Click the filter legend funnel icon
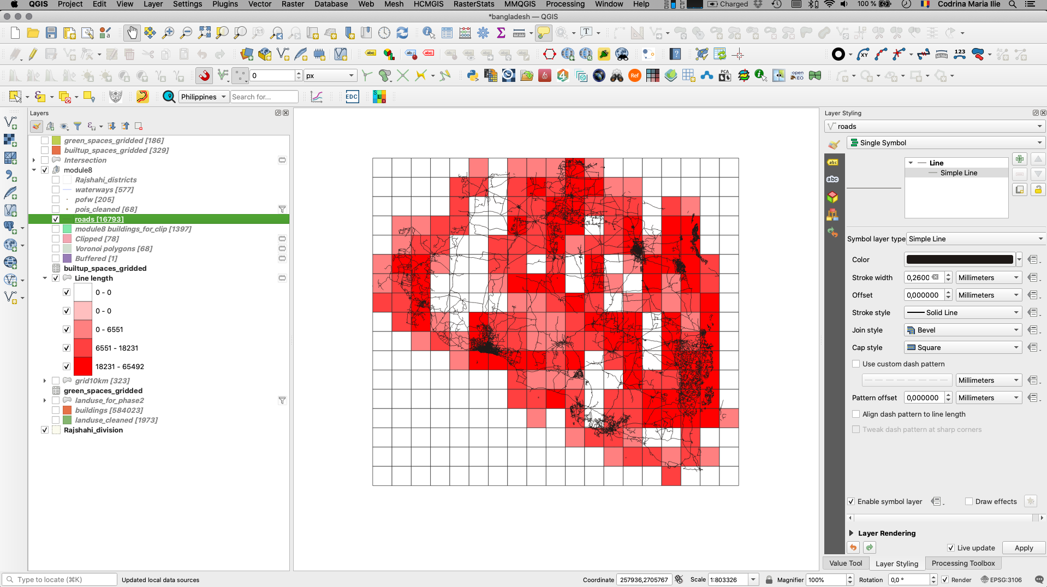The width and height of the screenshot is (1047, 587). 78,127
